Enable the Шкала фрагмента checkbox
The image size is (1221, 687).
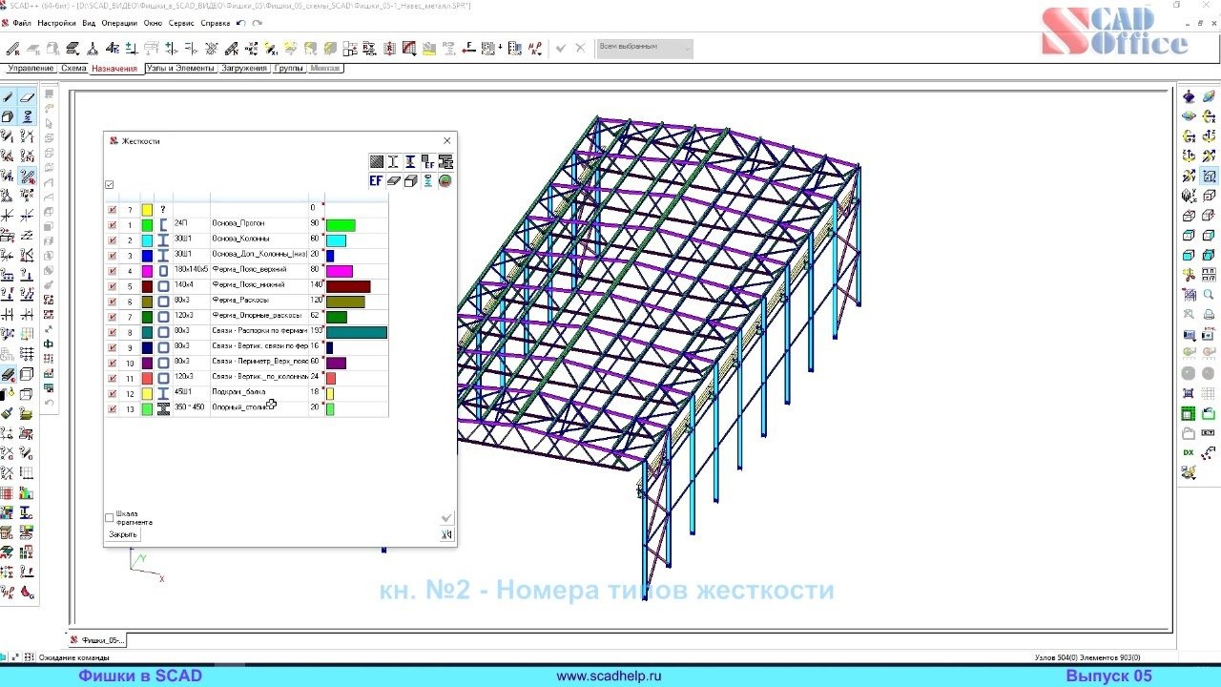pos(110,518)
